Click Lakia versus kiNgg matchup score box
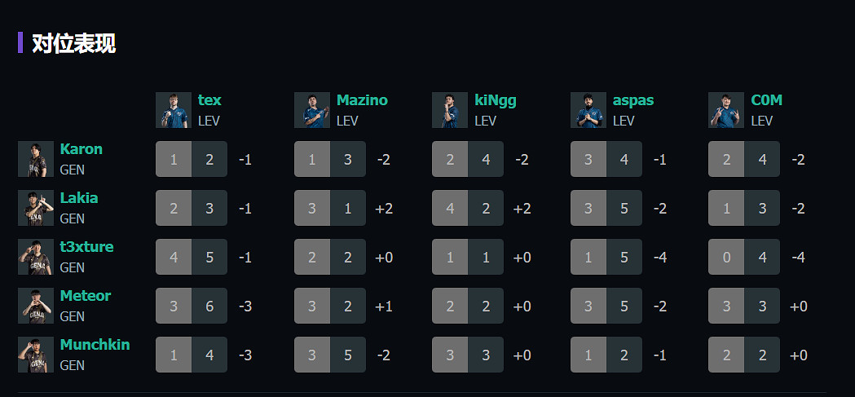The width and height of the screenshot is (855, 397). click(x=468, y=208)
